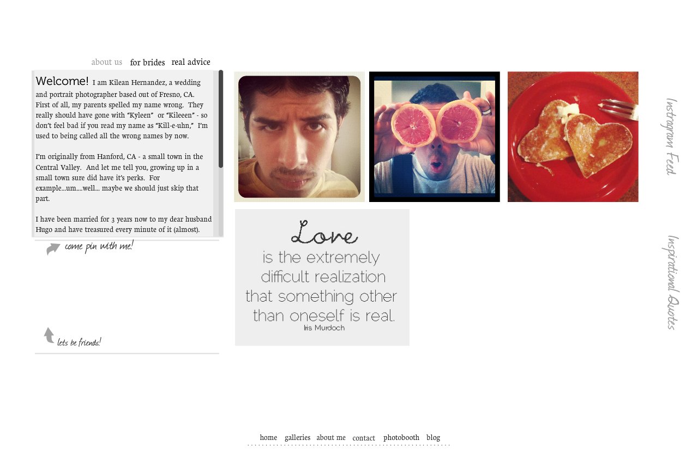Click the 'come pin with me!' text

tap(99, 246)
